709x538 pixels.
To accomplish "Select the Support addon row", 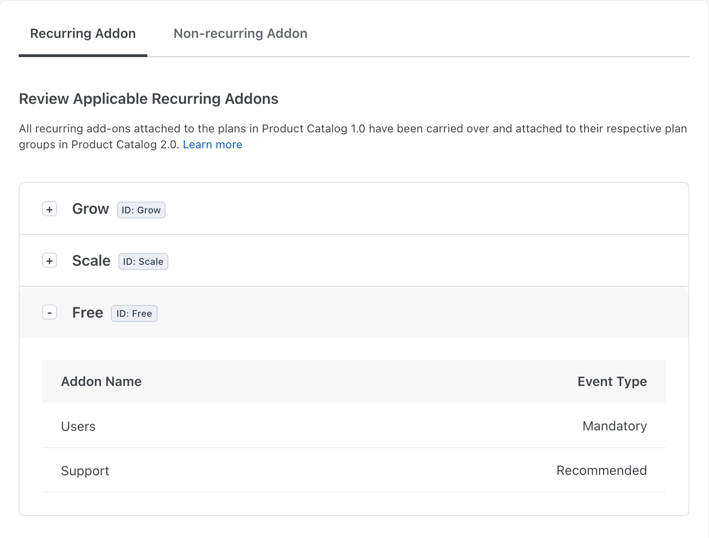I will [x=85, y=471].
